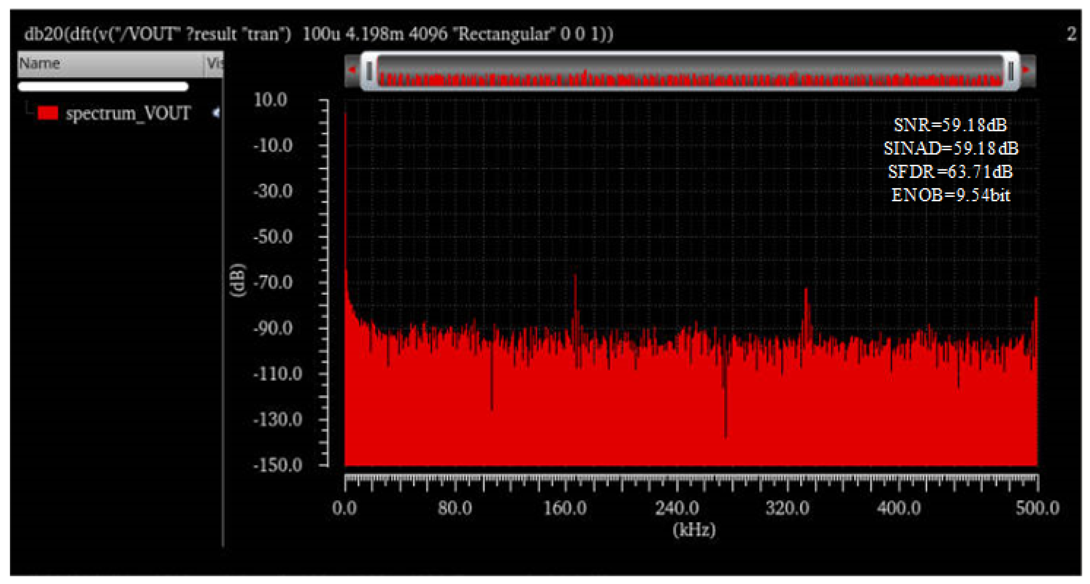Click the right handle of the zoom range bar
The width and height of the screenshot is (1090, 584).
[1011, 70]
